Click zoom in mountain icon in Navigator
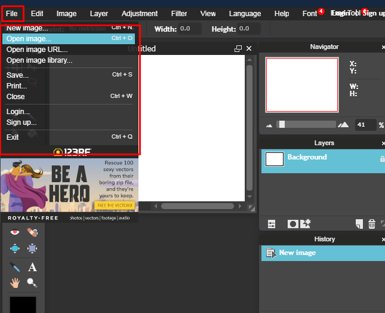 [343, 125]
